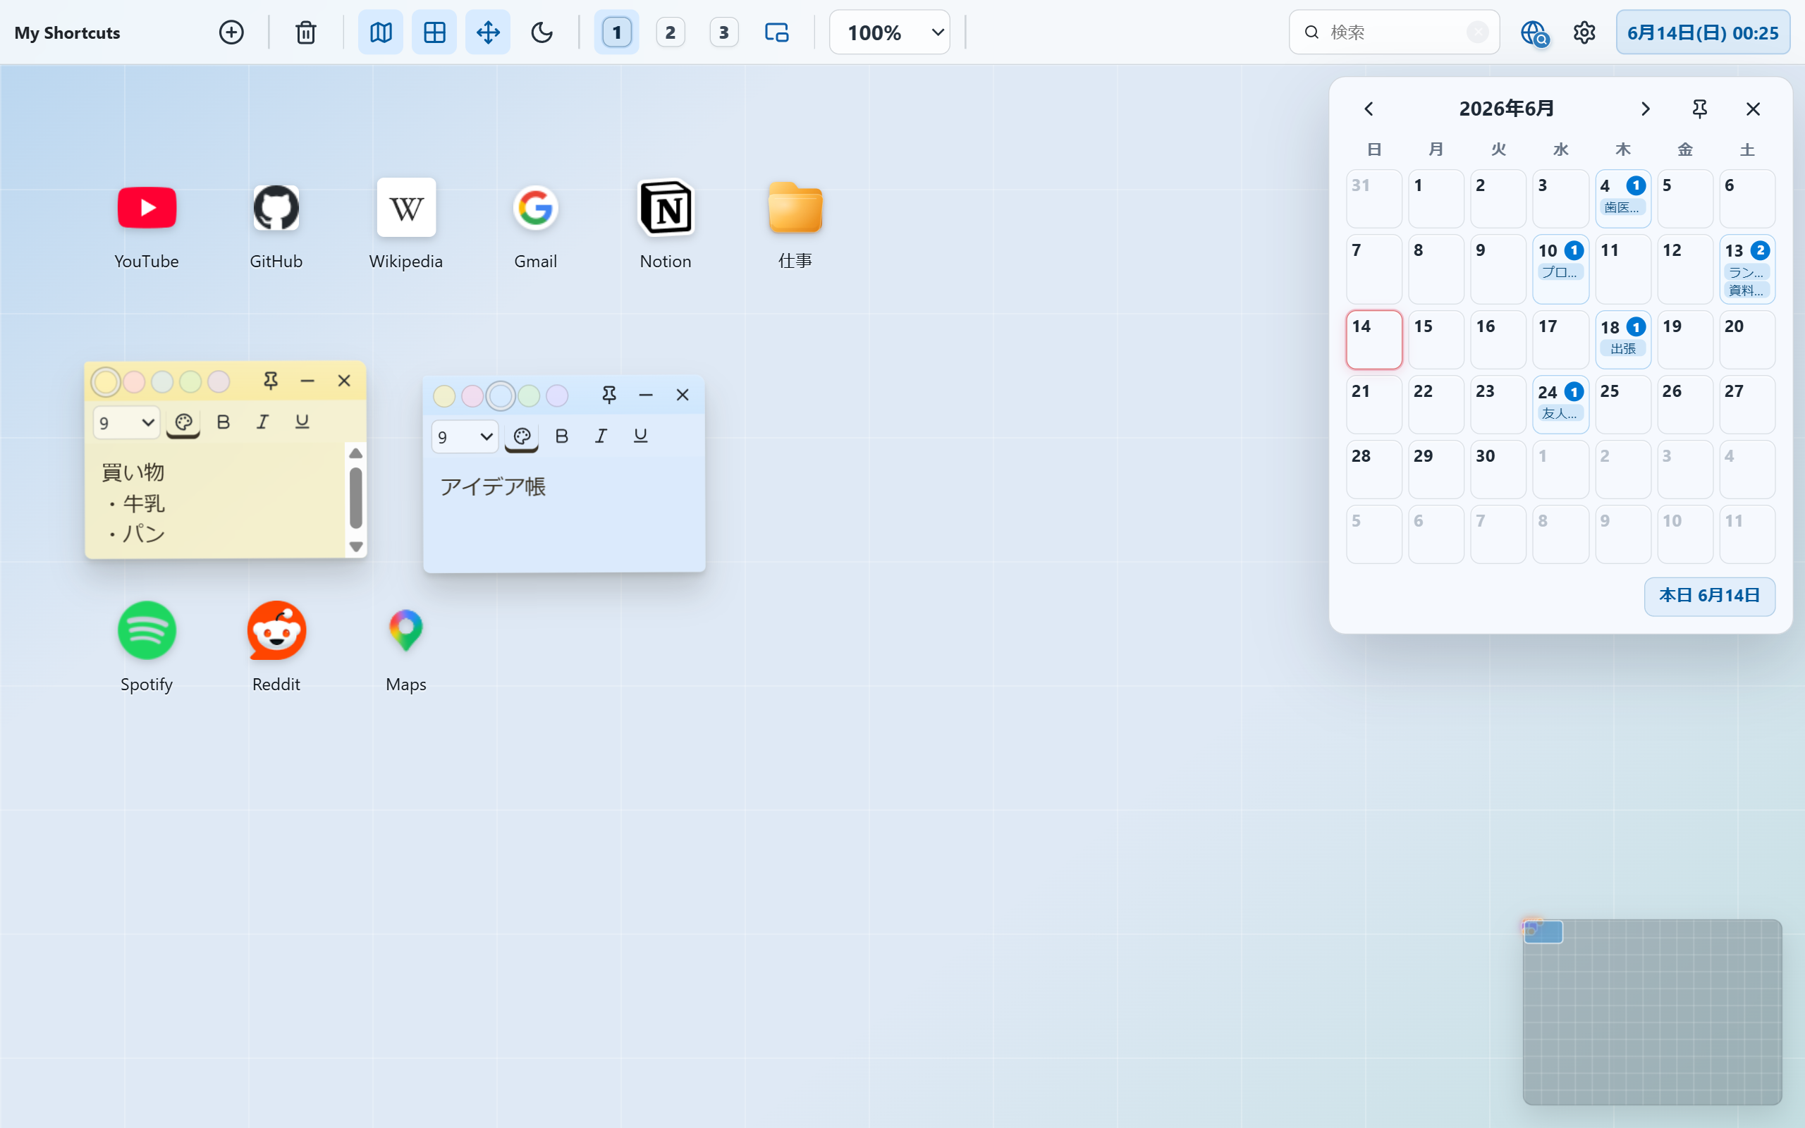Switch to workspace tab 3
The image size is (1805, 1128).
pos(723,32)
